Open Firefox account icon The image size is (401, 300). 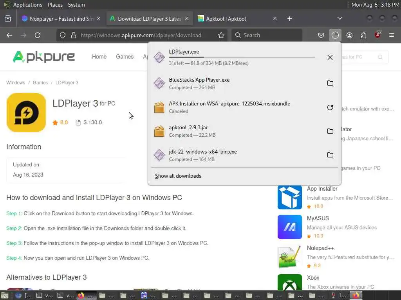tap(349, 35)
